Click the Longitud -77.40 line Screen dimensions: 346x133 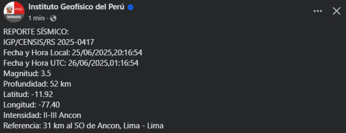point(31,105)
